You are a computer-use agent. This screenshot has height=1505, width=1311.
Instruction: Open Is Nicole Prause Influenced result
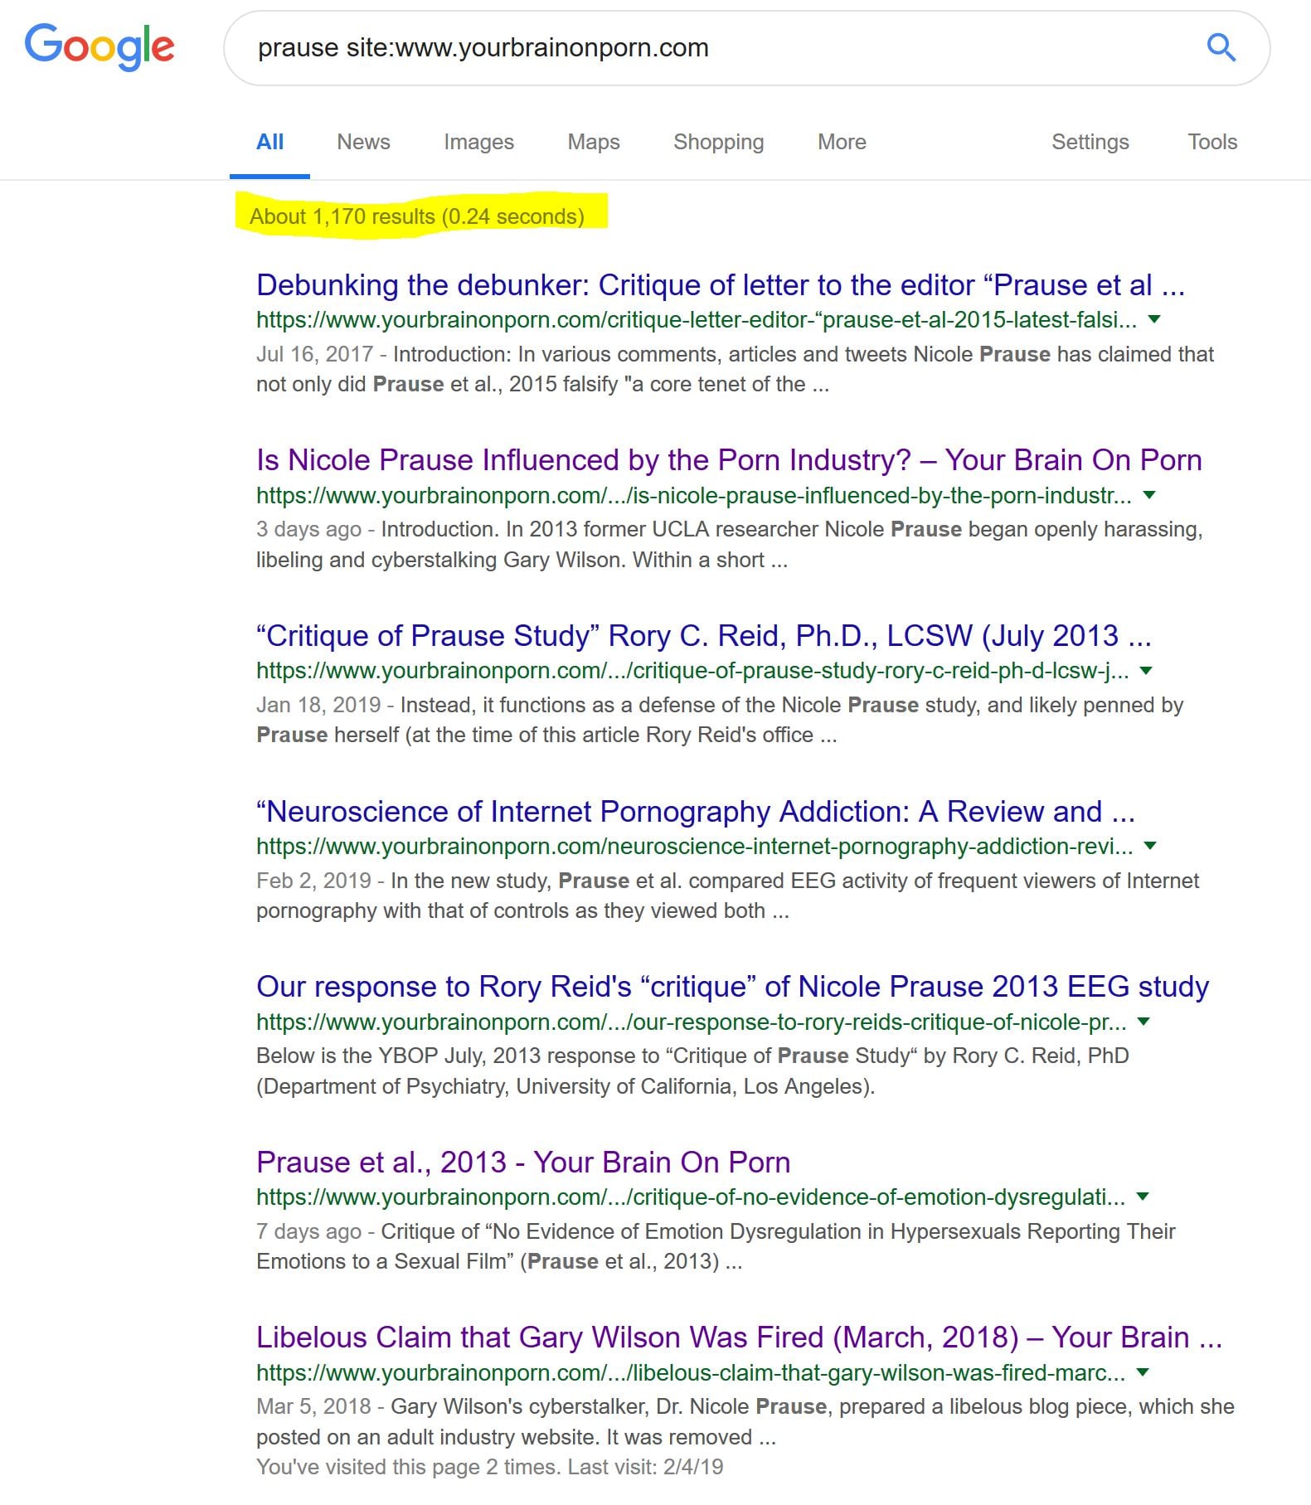point(728,460)
